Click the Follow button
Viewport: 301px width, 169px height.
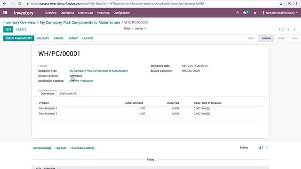click(x=244, y=147)
